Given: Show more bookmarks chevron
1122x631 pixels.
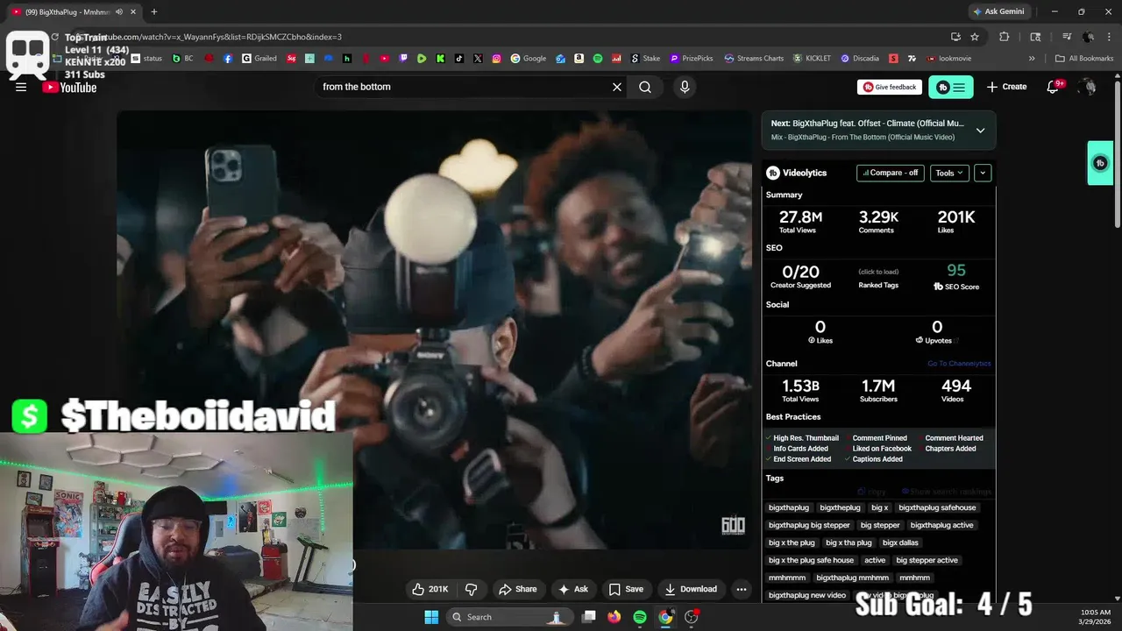Looking at the screenshot, I should coord(1032,59).
